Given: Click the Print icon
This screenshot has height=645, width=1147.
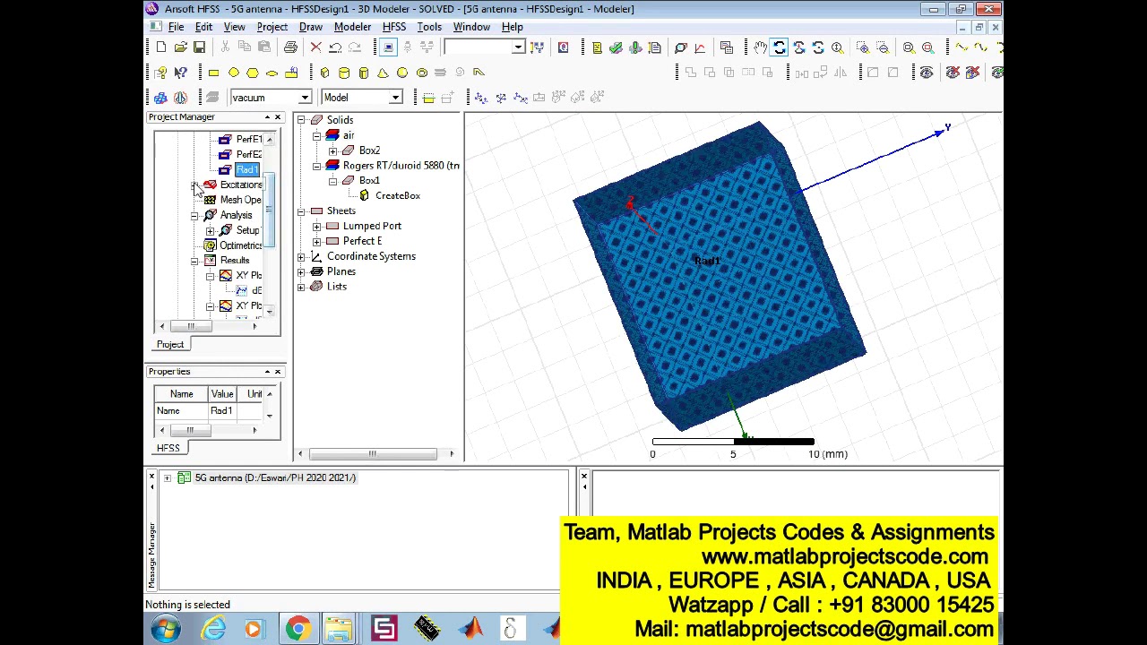Looking at the screenshot, I should click(x=290, y=47).
